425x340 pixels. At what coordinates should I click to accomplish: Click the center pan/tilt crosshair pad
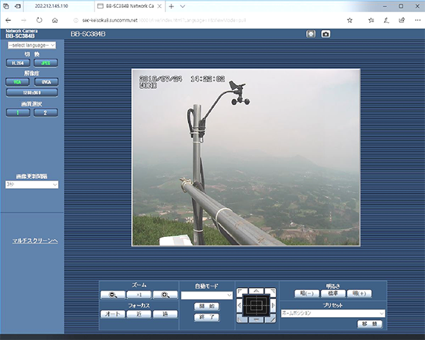tap(257, 306)
